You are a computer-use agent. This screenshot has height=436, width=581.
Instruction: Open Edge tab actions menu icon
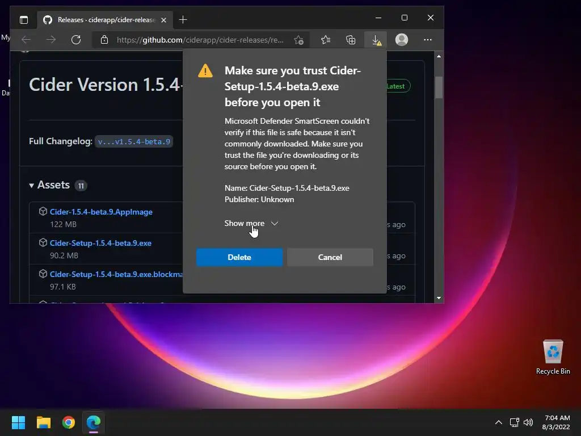point(24,20)
